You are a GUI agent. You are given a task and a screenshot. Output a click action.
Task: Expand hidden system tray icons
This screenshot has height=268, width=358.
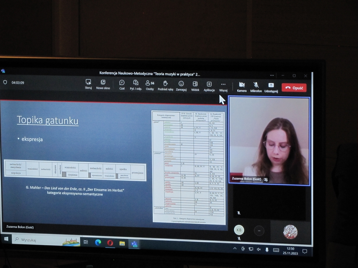[235, 249]
